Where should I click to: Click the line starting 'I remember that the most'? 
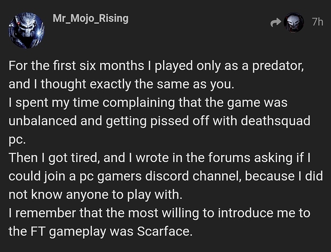(x=159, y=213)
